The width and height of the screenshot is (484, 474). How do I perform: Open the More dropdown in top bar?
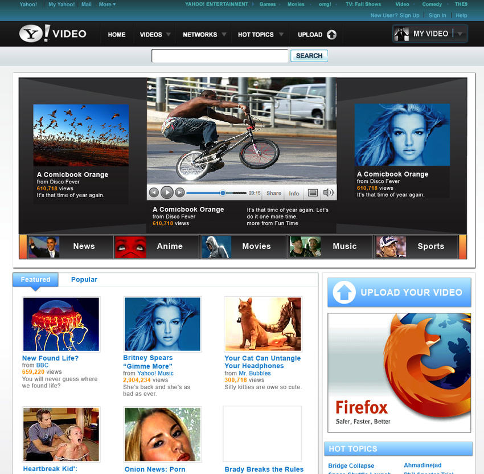pyautogui.click(x=107, y=5)
